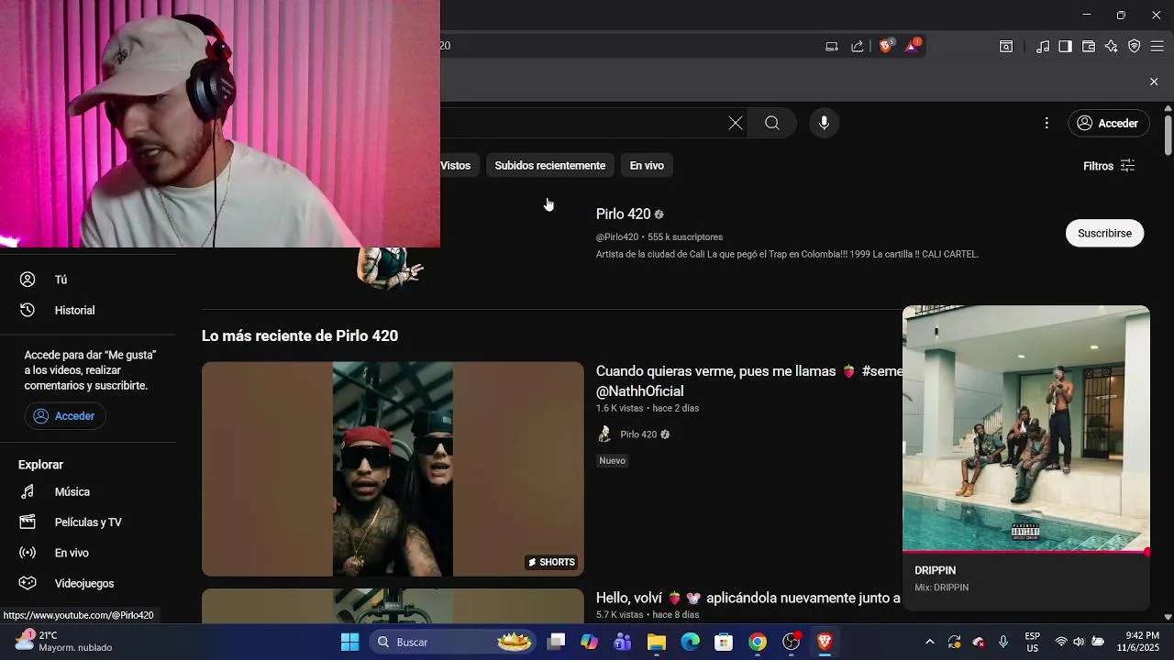This screenshot has width=1174, height=660.
Task: Close the Brave bar with X below toolbar
Action: tap(1154, 82)
